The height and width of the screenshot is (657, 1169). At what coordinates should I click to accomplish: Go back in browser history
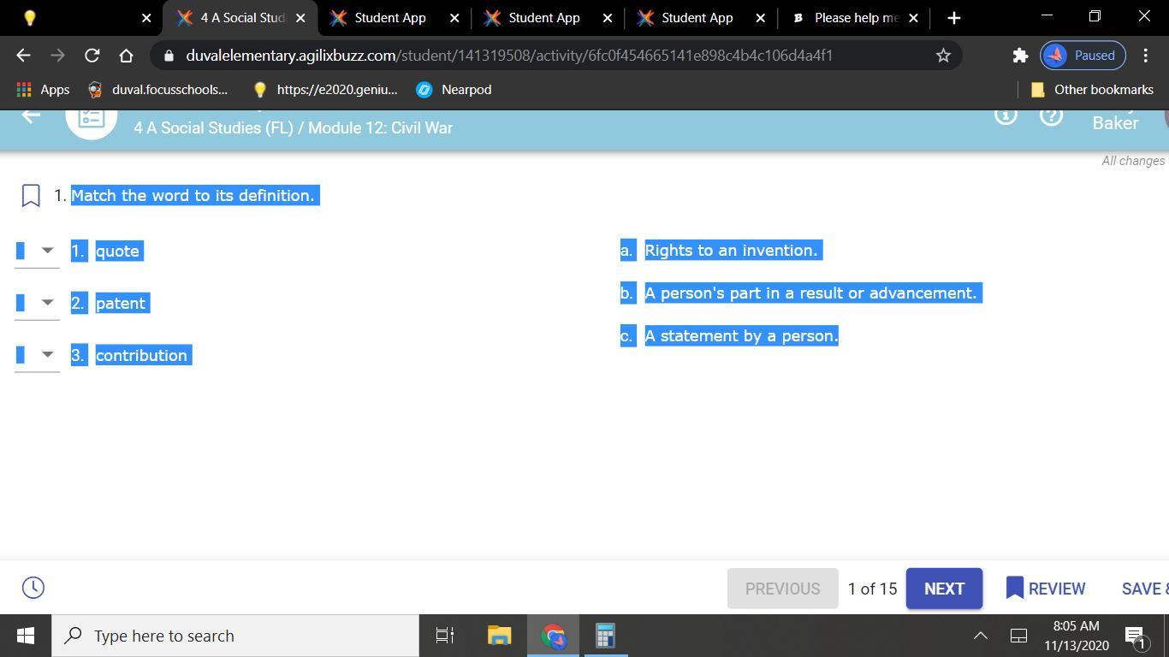[23, 56]
